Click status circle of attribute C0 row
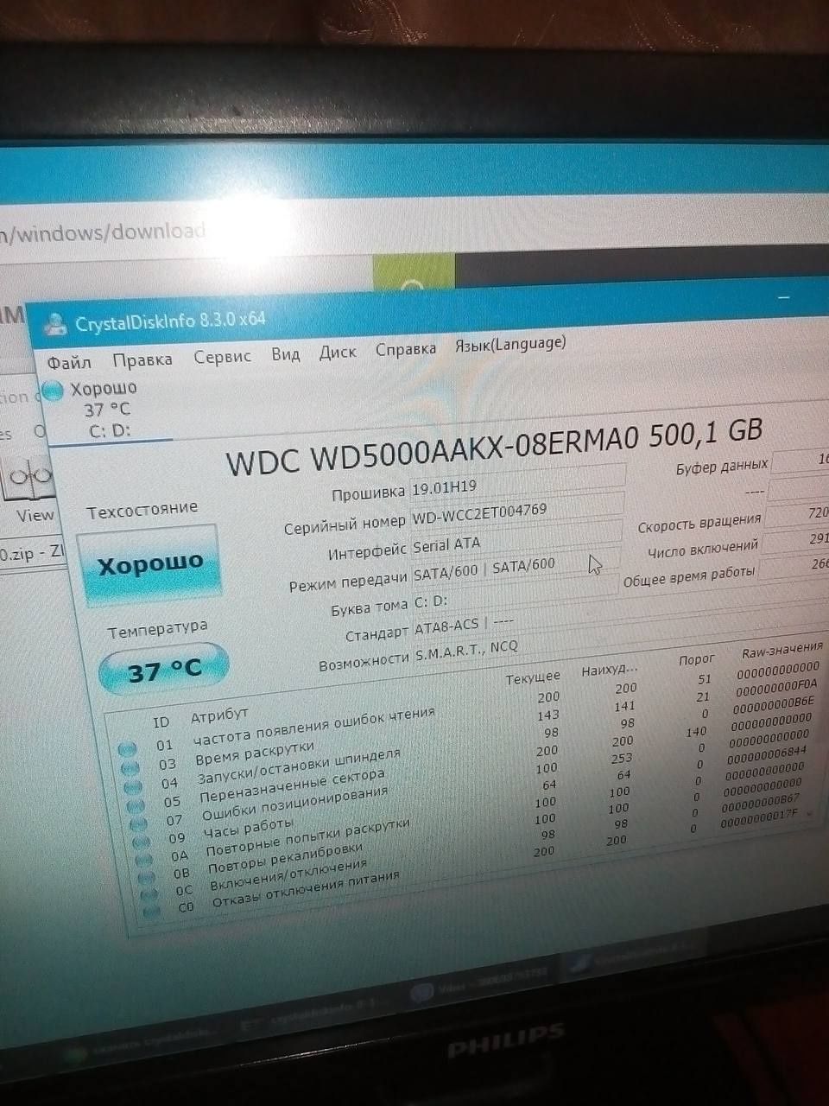Screen dimensions: 829x1106 [x=154, y=911]
